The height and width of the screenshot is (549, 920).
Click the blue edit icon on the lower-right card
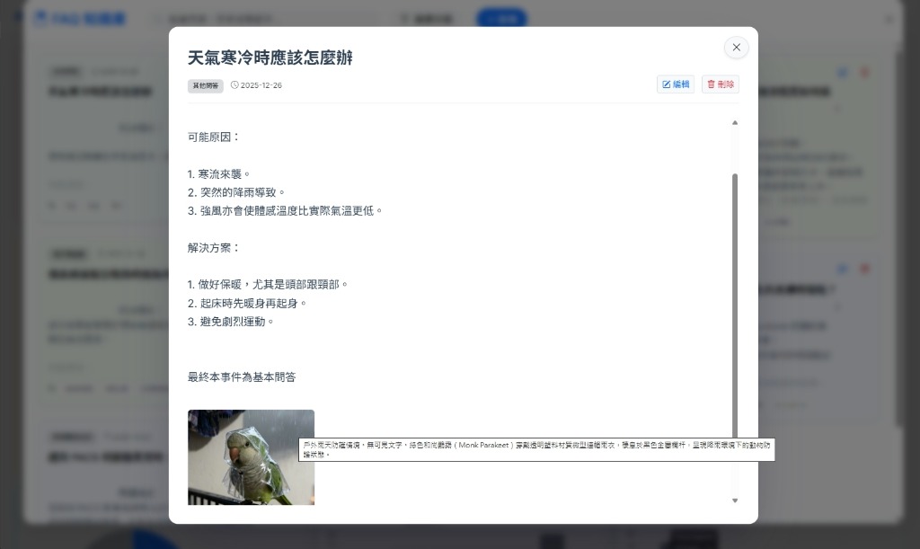click(843, 269)
